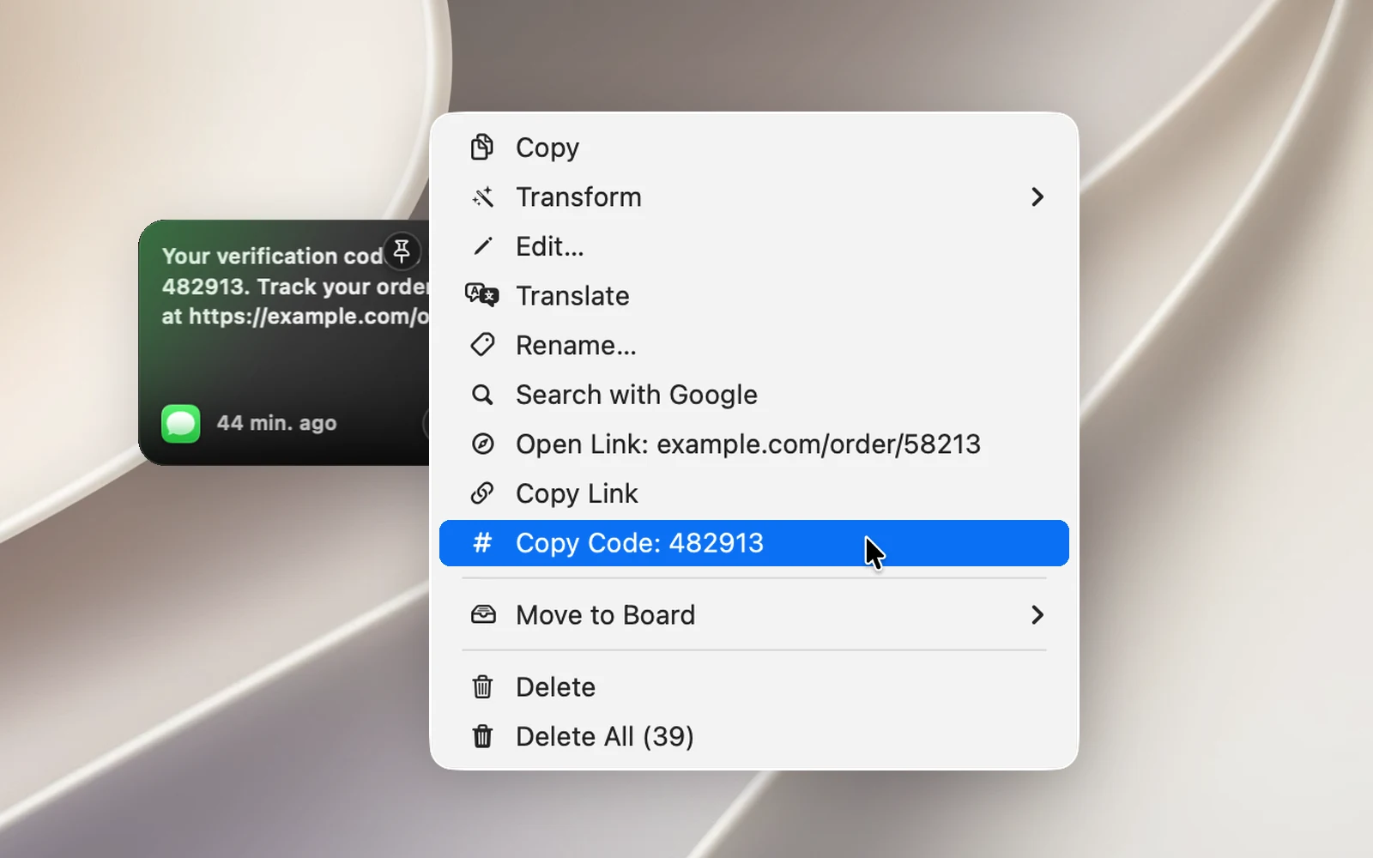Click the Copy clipboard icon
The image size is (1373, 858).
click(482, 148)
